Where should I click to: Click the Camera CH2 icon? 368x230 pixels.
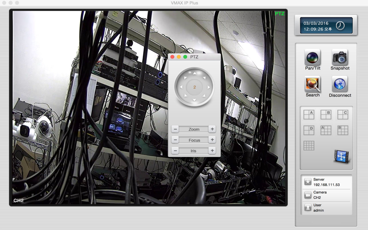point(308,195)
